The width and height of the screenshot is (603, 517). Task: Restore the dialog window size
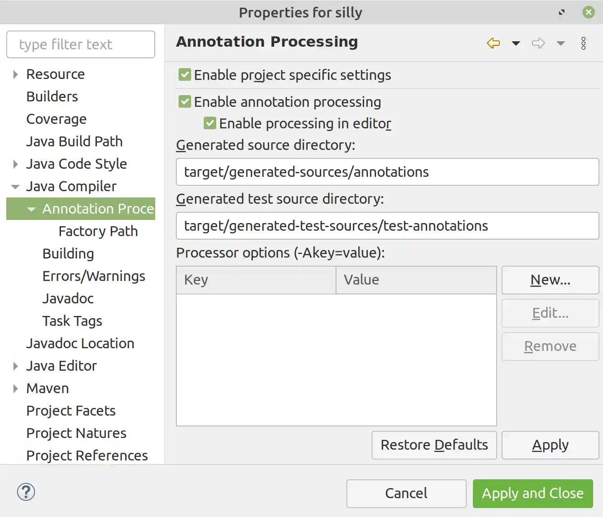coord(561,12)
